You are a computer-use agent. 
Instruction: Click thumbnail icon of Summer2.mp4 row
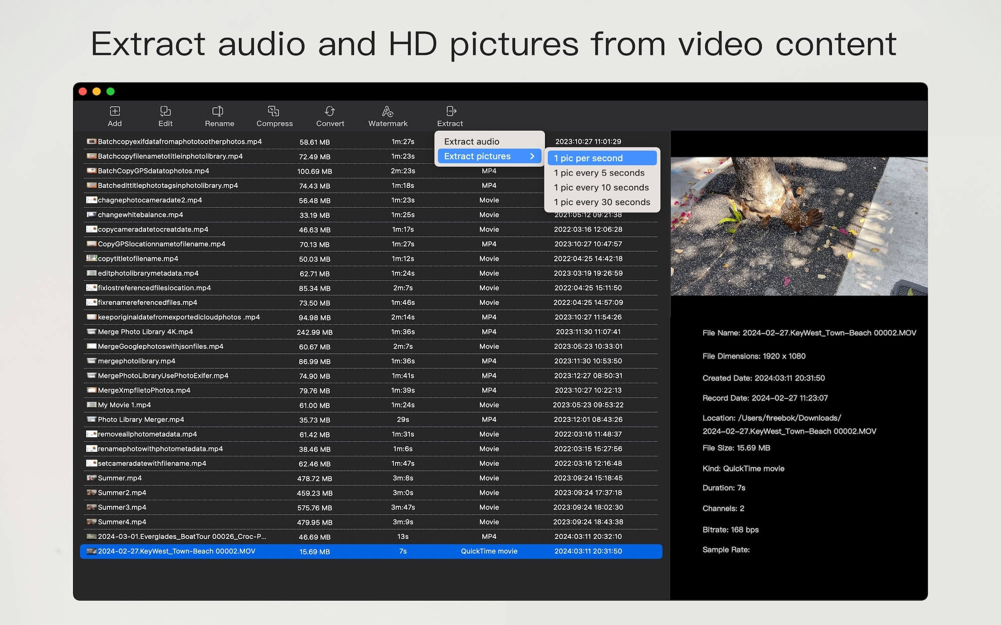(x=92, y=492)
